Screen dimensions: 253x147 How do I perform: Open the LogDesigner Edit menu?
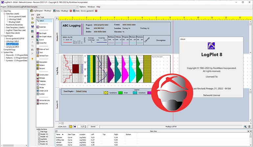click(38, 15)
